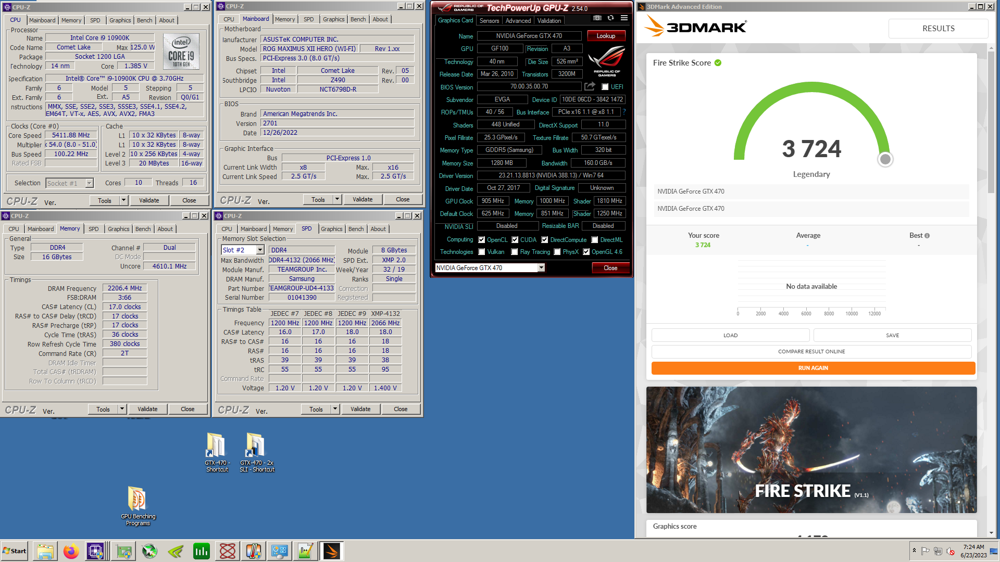Viewport: 1000px width, 562px height.
Task: Click the Control Panel taskbar icon
Action: (x=280, y=551)
